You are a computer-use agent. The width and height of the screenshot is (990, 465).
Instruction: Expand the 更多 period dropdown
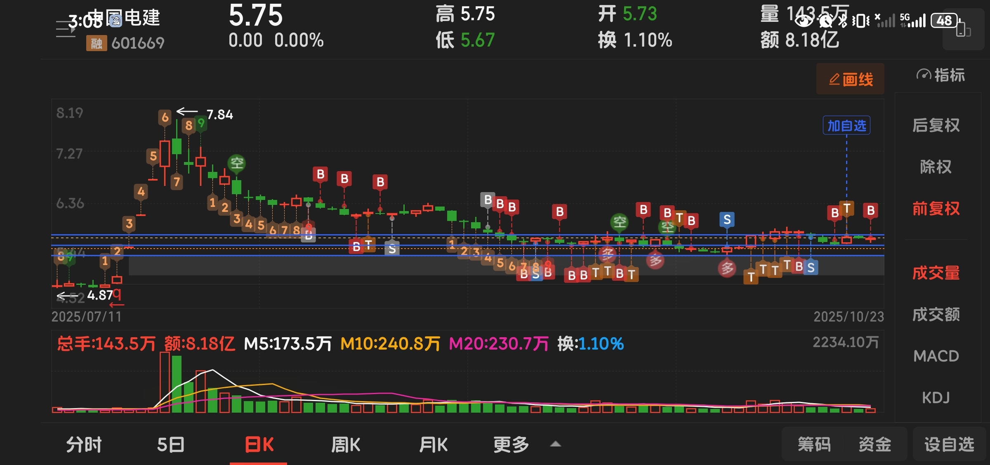pyautogui.click(x=511, y=445)
